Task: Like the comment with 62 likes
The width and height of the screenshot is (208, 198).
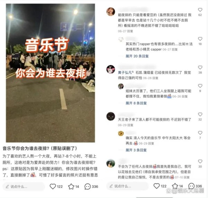Action: coord(200,10)
